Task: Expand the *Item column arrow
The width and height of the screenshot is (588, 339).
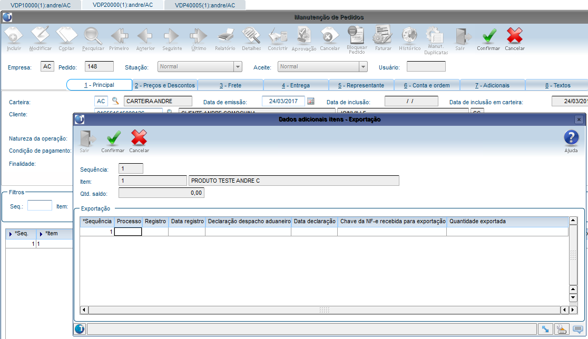Action: (41, 234)
